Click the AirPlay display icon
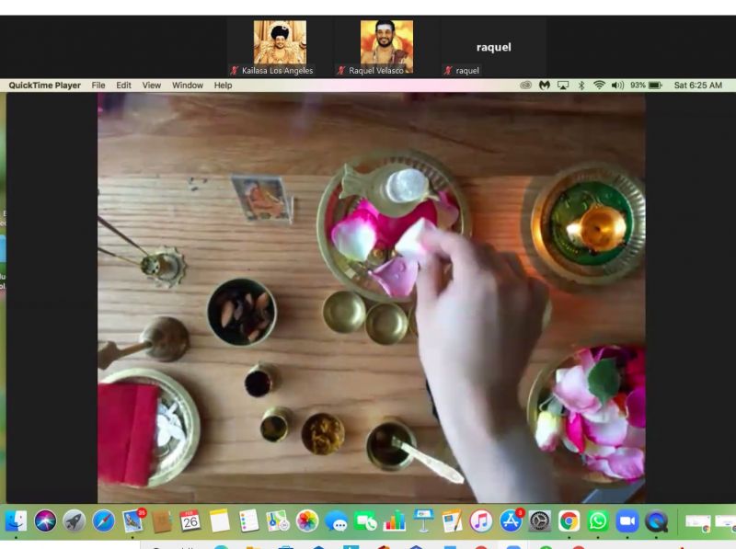Viewport: 736px width, 549px height. pyautogui.click(x=563, y=85)
